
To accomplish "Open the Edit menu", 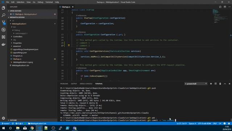I will (x=13, y=2).
